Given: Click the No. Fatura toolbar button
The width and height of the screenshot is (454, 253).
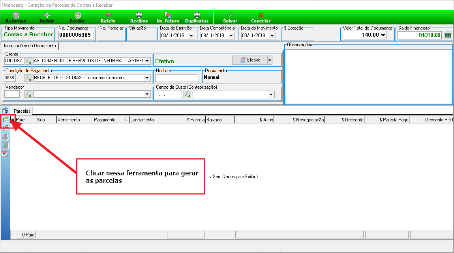Looking at the screenshot, I should 168,18.
